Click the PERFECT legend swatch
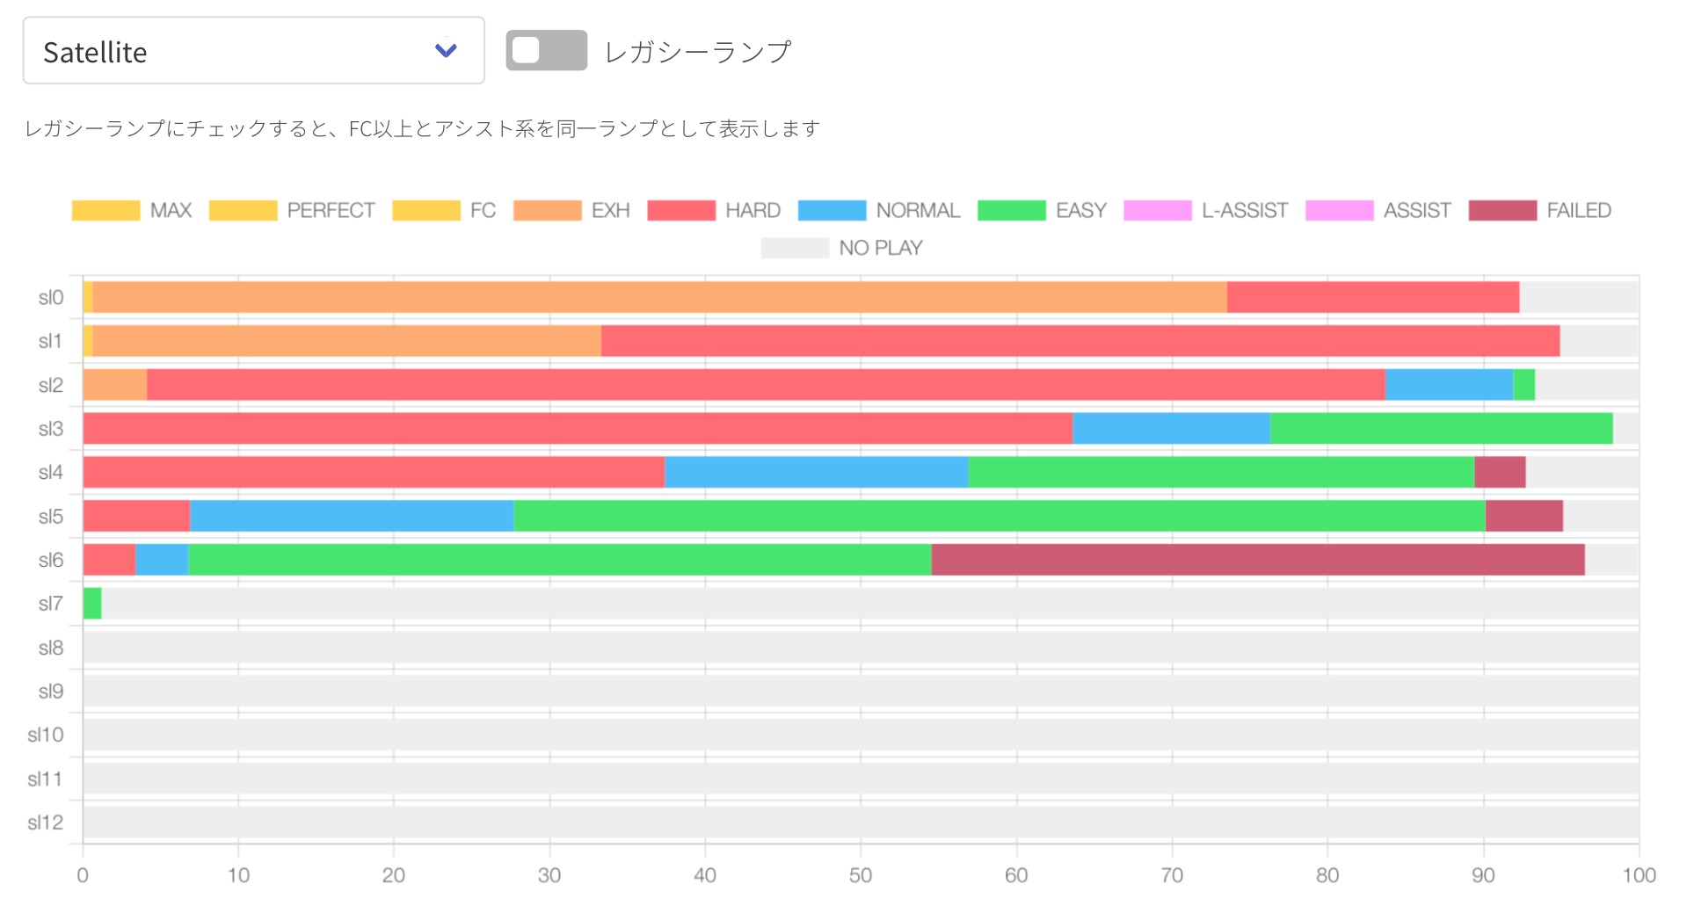This screenshot has width=1687, height=906. (242, 209)
